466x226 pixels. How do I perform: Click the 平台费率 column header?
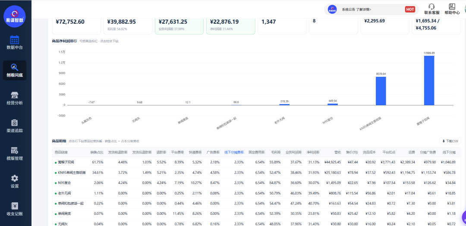(x=177, y=152)
